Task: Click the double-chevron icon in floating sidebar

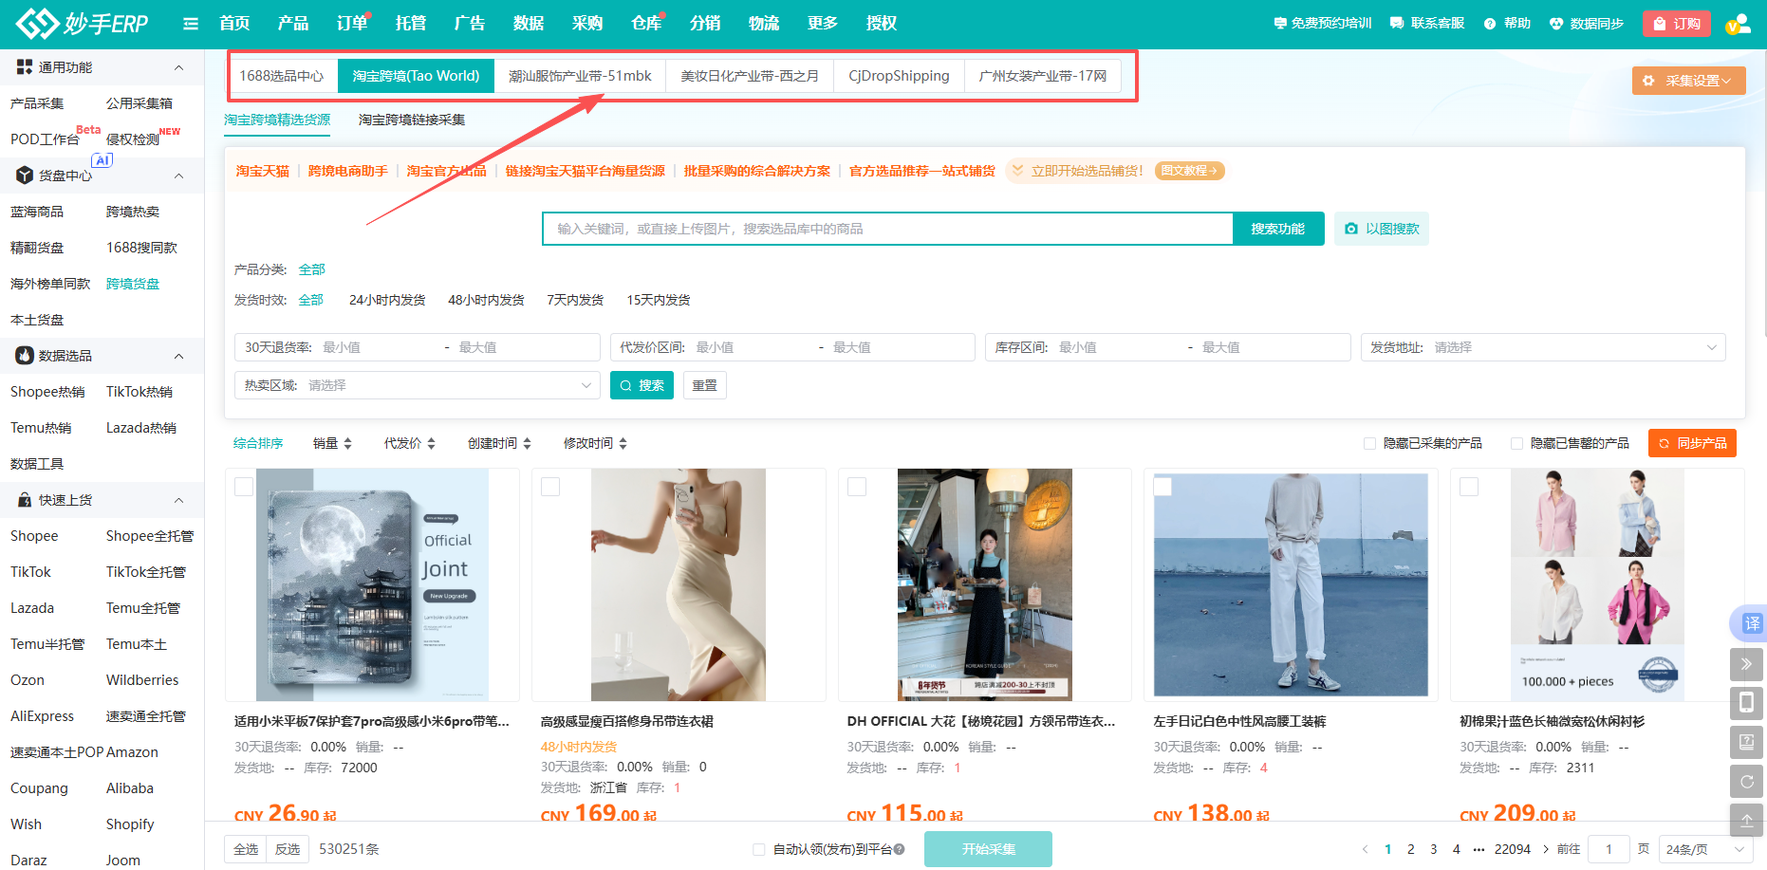Action: click(x=1746, y=664)
